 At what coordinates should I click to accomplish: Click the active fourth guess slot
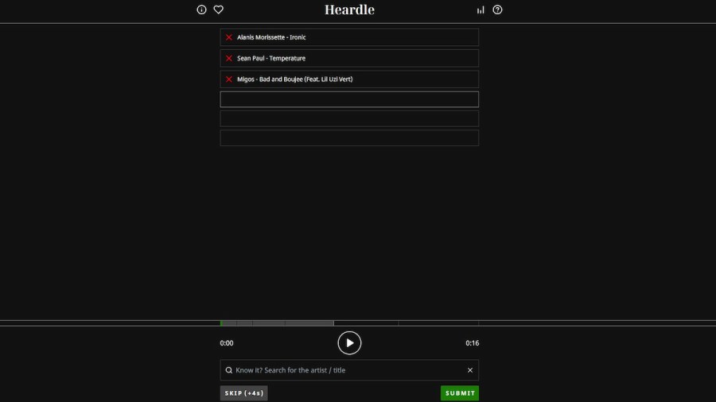(349, 99)
